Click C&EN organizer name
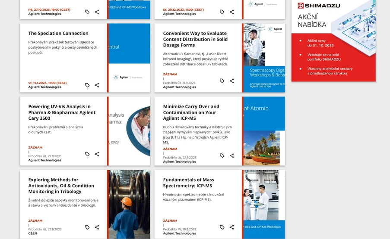 (x=32, y=233)
